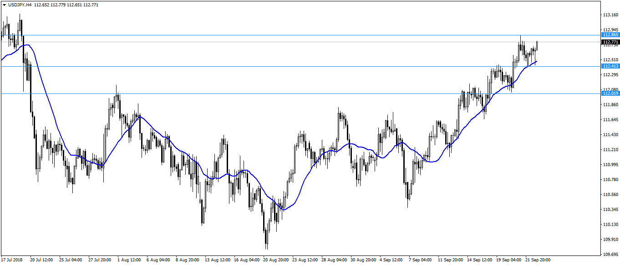The width and height of the screenshot is (620, 265).
Task: Click the 113.160 price axis label
Action: click(x=610, y=15)
